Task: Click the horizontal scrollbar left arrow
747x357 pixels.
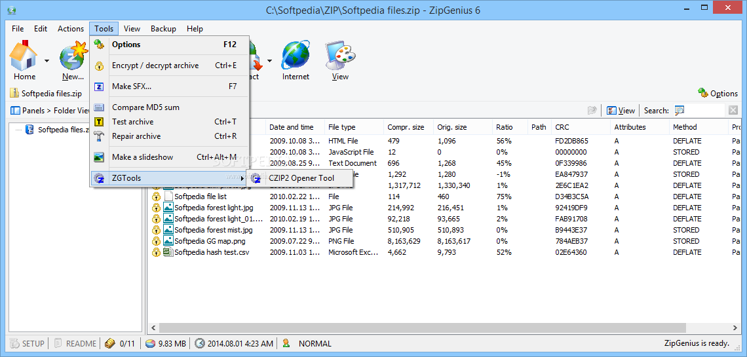Action: pos(153,328)
